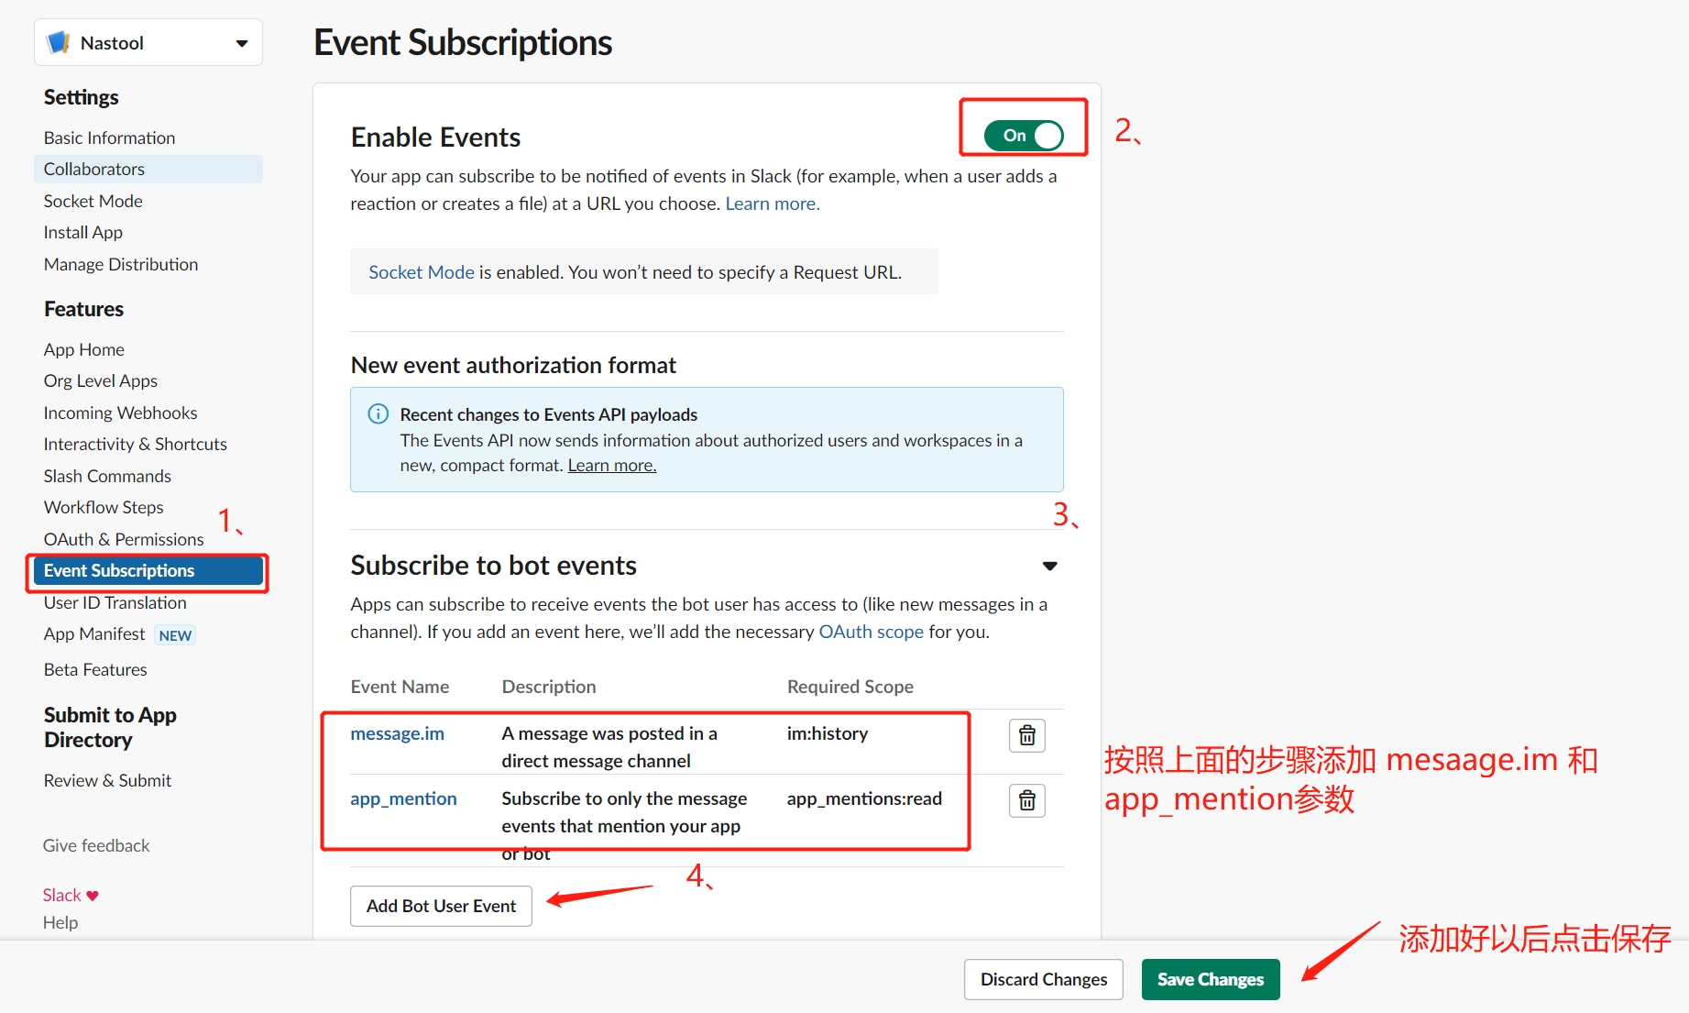The height and width of the screenshot is (1013, 1689).
Task: Click the Add Bot User Event button
Action: (441, 906)
